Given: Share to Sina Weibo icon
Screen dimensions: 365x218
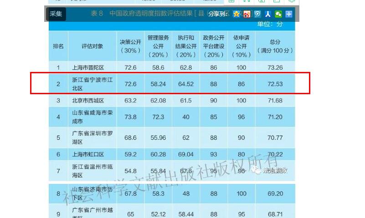Looking at the screenshot, I should pos(247,14).
